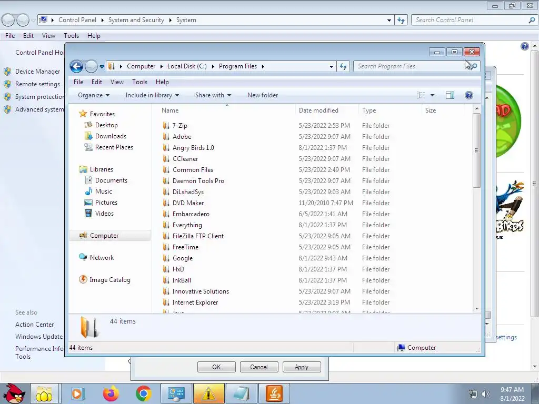The width and height of the screenshot is (539, 404).
Task: Expand arrow after Program Files breadcrumb
Action: point(263,66)
